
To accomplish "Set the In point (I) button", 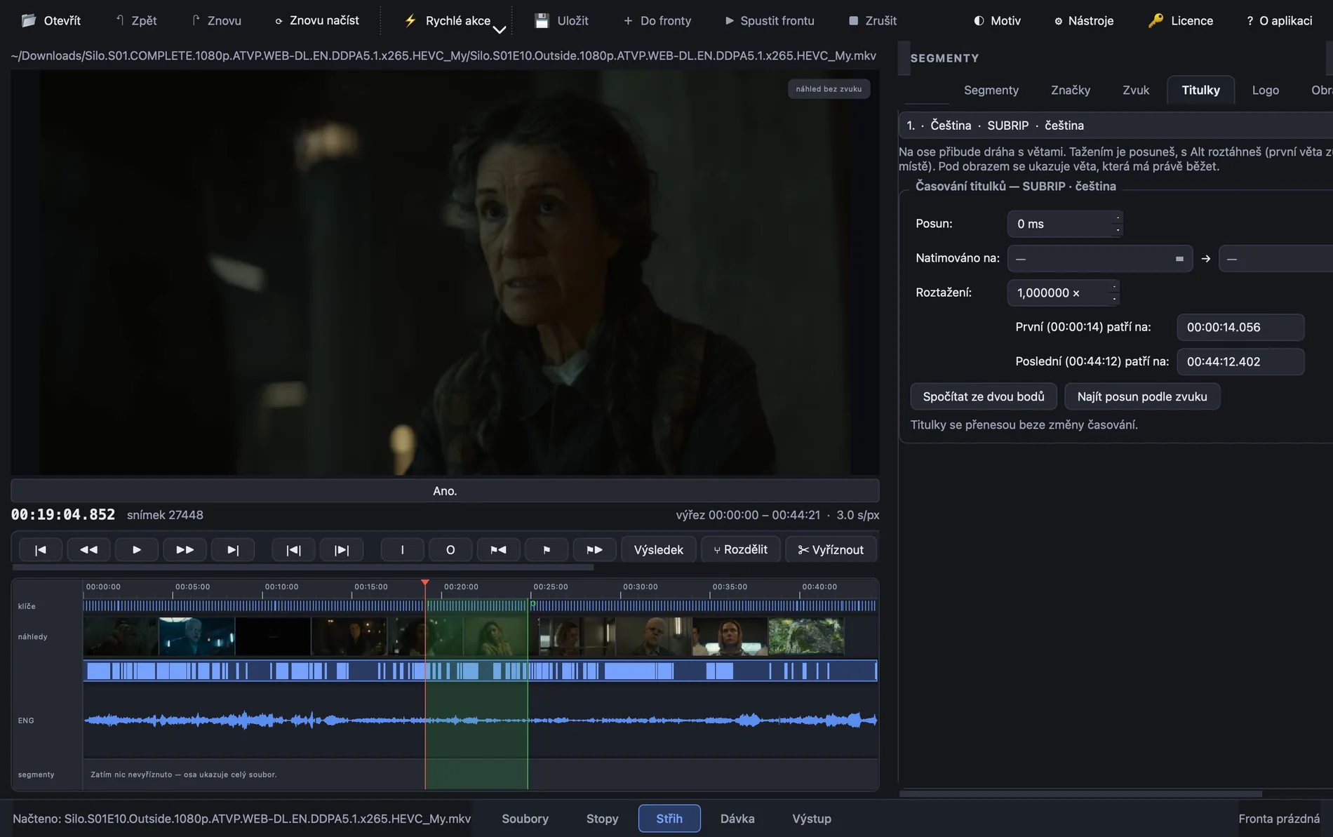I will click(x=402, y=549).
